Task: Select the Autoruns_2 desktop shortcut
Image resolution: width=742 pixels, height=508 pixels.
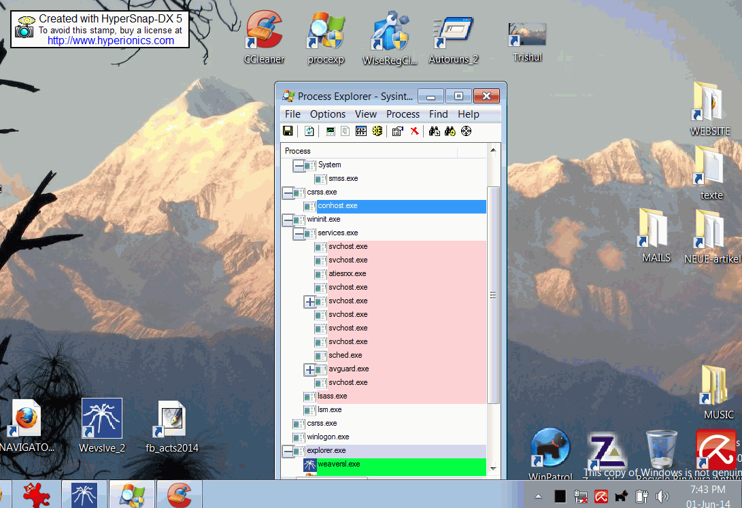Action: point(453,39)
